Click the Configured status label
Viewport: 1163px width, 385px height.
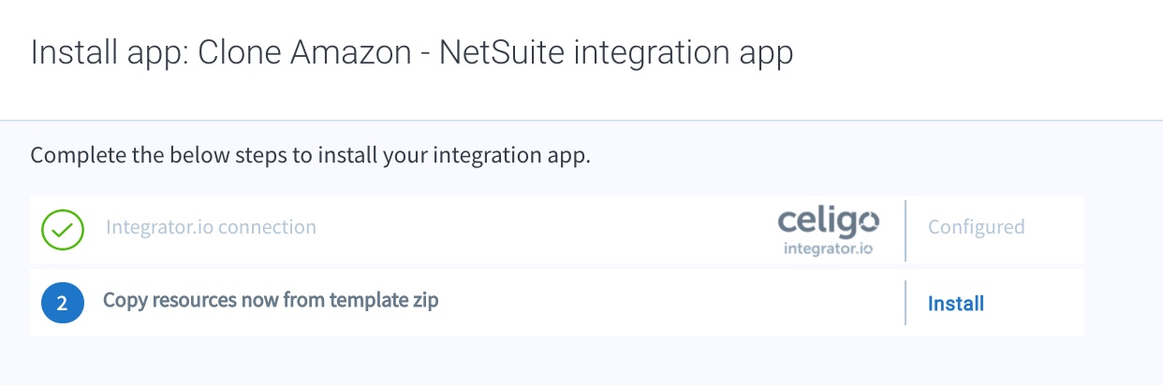pyautogui.click(x=976, y=227)
